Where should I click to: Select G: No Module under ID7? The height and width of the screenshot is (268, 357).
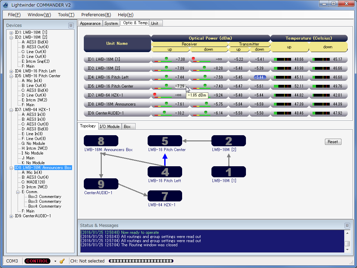33,144
